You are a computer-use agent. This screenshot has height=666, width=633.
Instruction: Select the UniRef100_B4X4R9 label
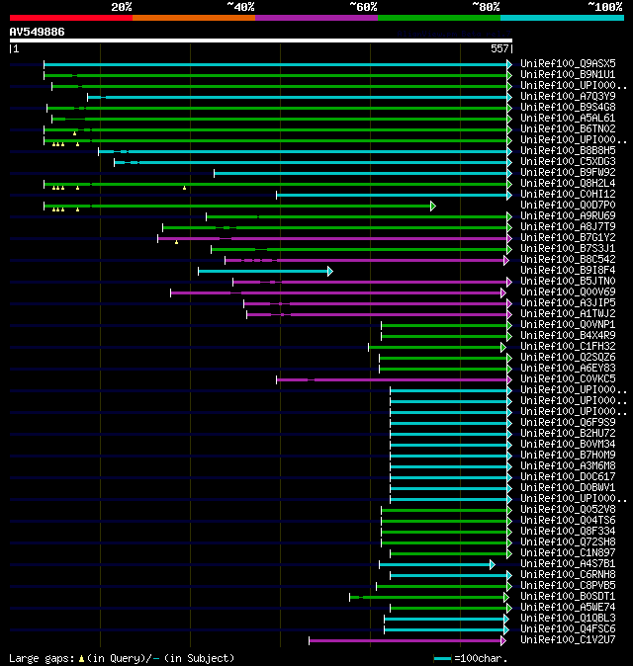tap(568, 336)
